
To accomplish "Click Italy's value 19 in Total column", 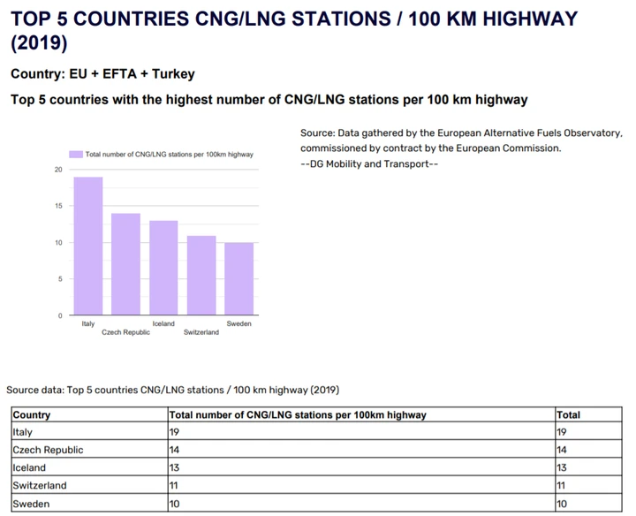I will (588, 432).
